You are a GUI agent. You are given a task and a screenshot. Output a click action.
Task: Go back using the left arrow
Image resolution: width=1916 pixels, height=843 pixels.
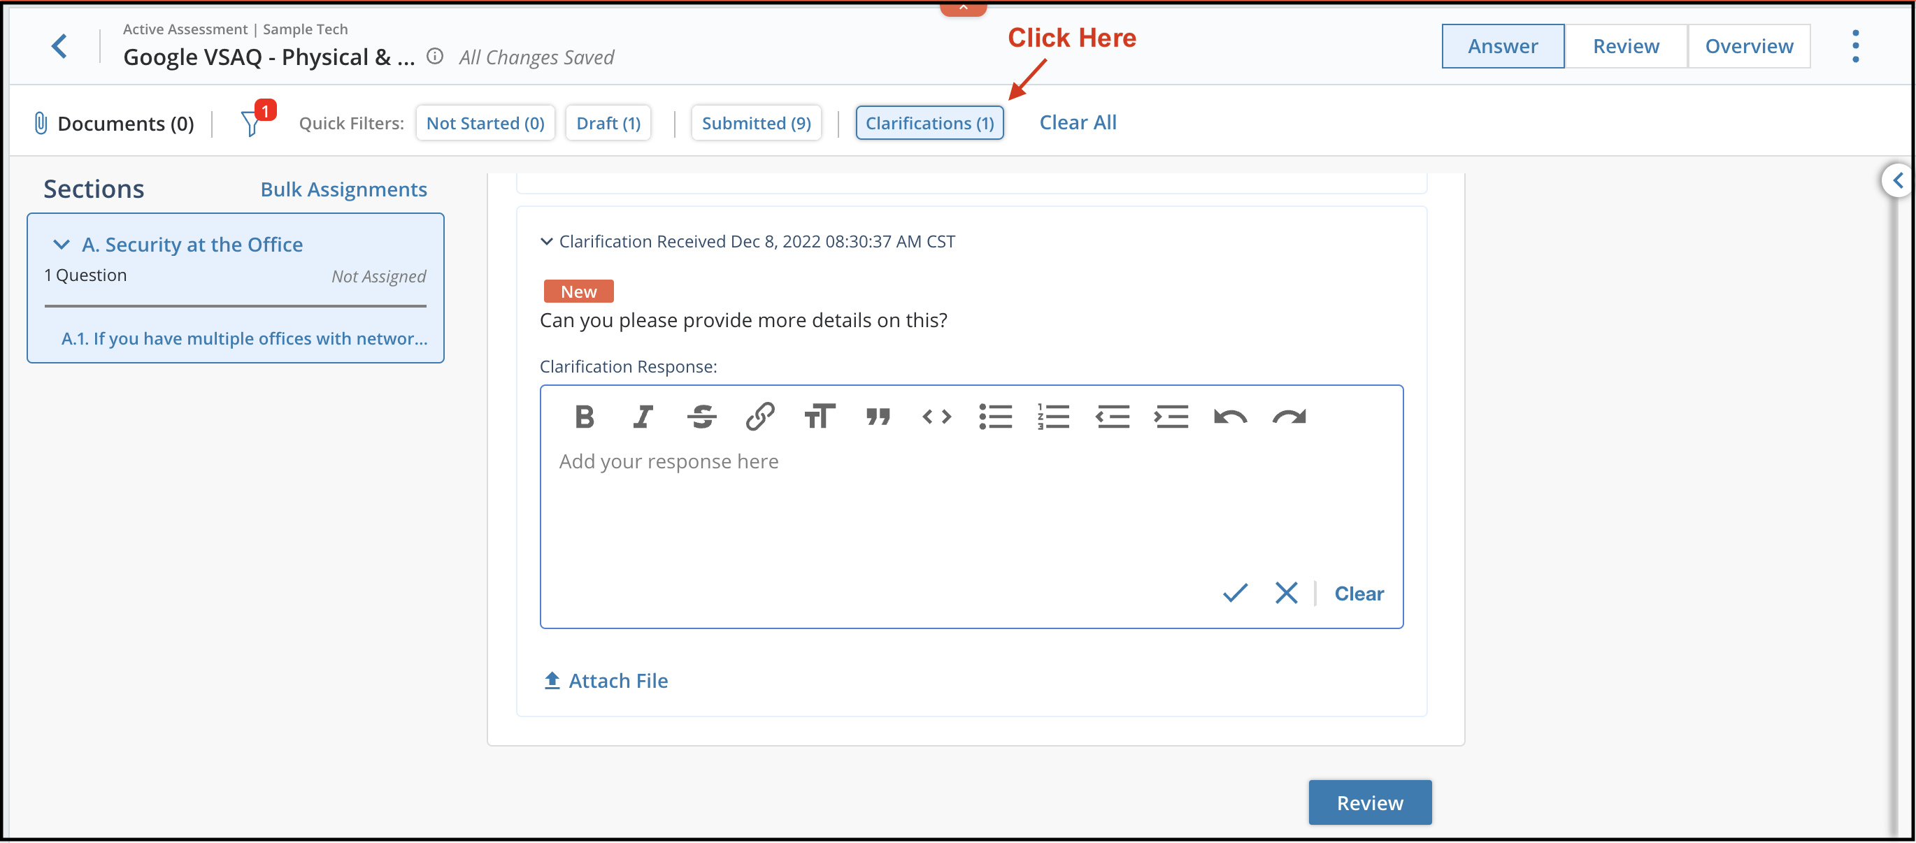[x=59, y=46]
